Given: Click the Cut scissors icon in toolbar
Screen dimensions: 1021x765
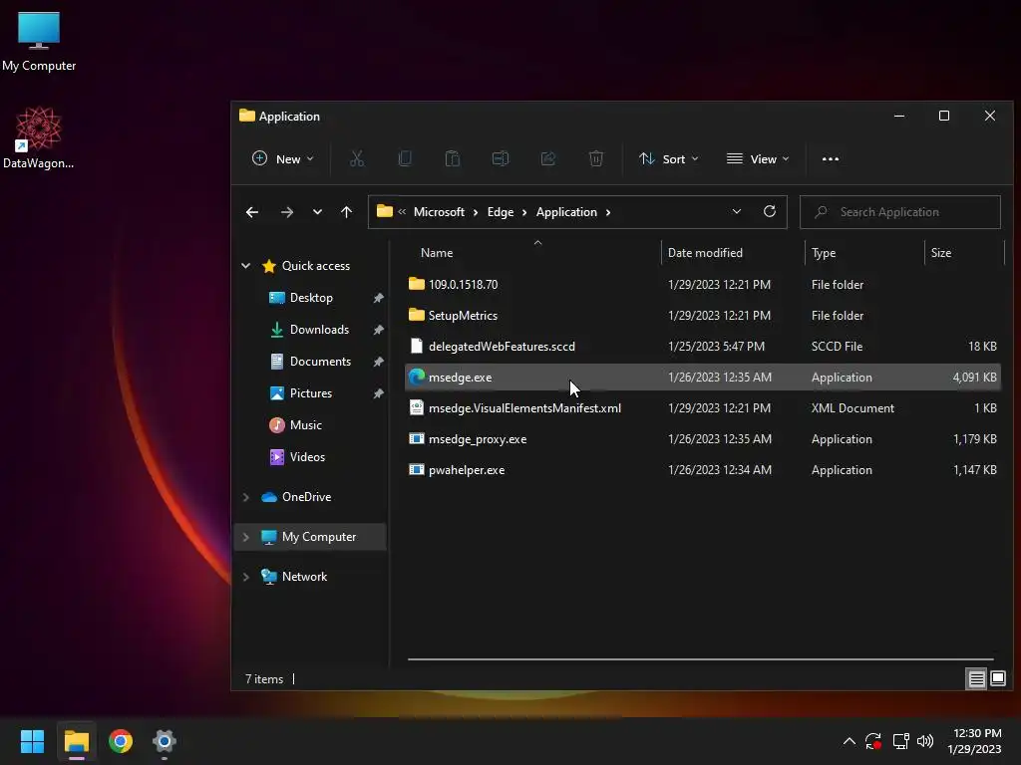Looking at the screenshot, I should 357,158.
